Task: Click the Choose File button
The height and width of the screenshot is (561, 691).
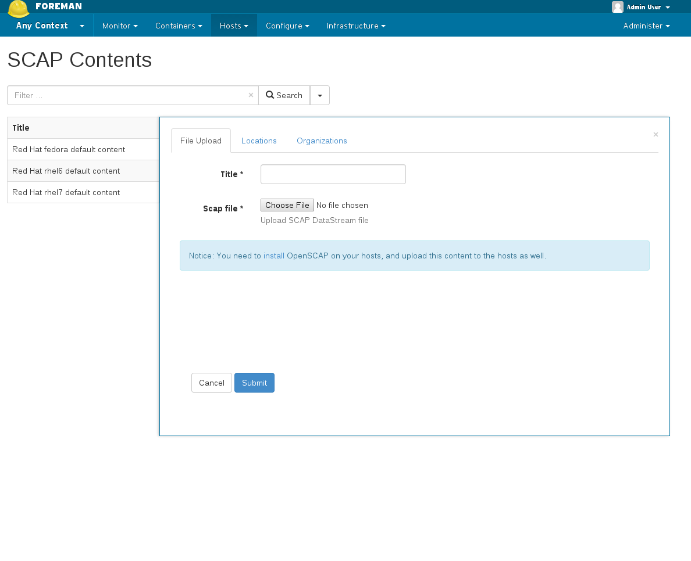Action: pos(287,205)
